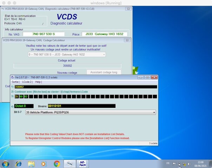Click the Pièce field J533 Gateway
The width and height of the screenshot is (212, 168).
(x=104, y=34)
